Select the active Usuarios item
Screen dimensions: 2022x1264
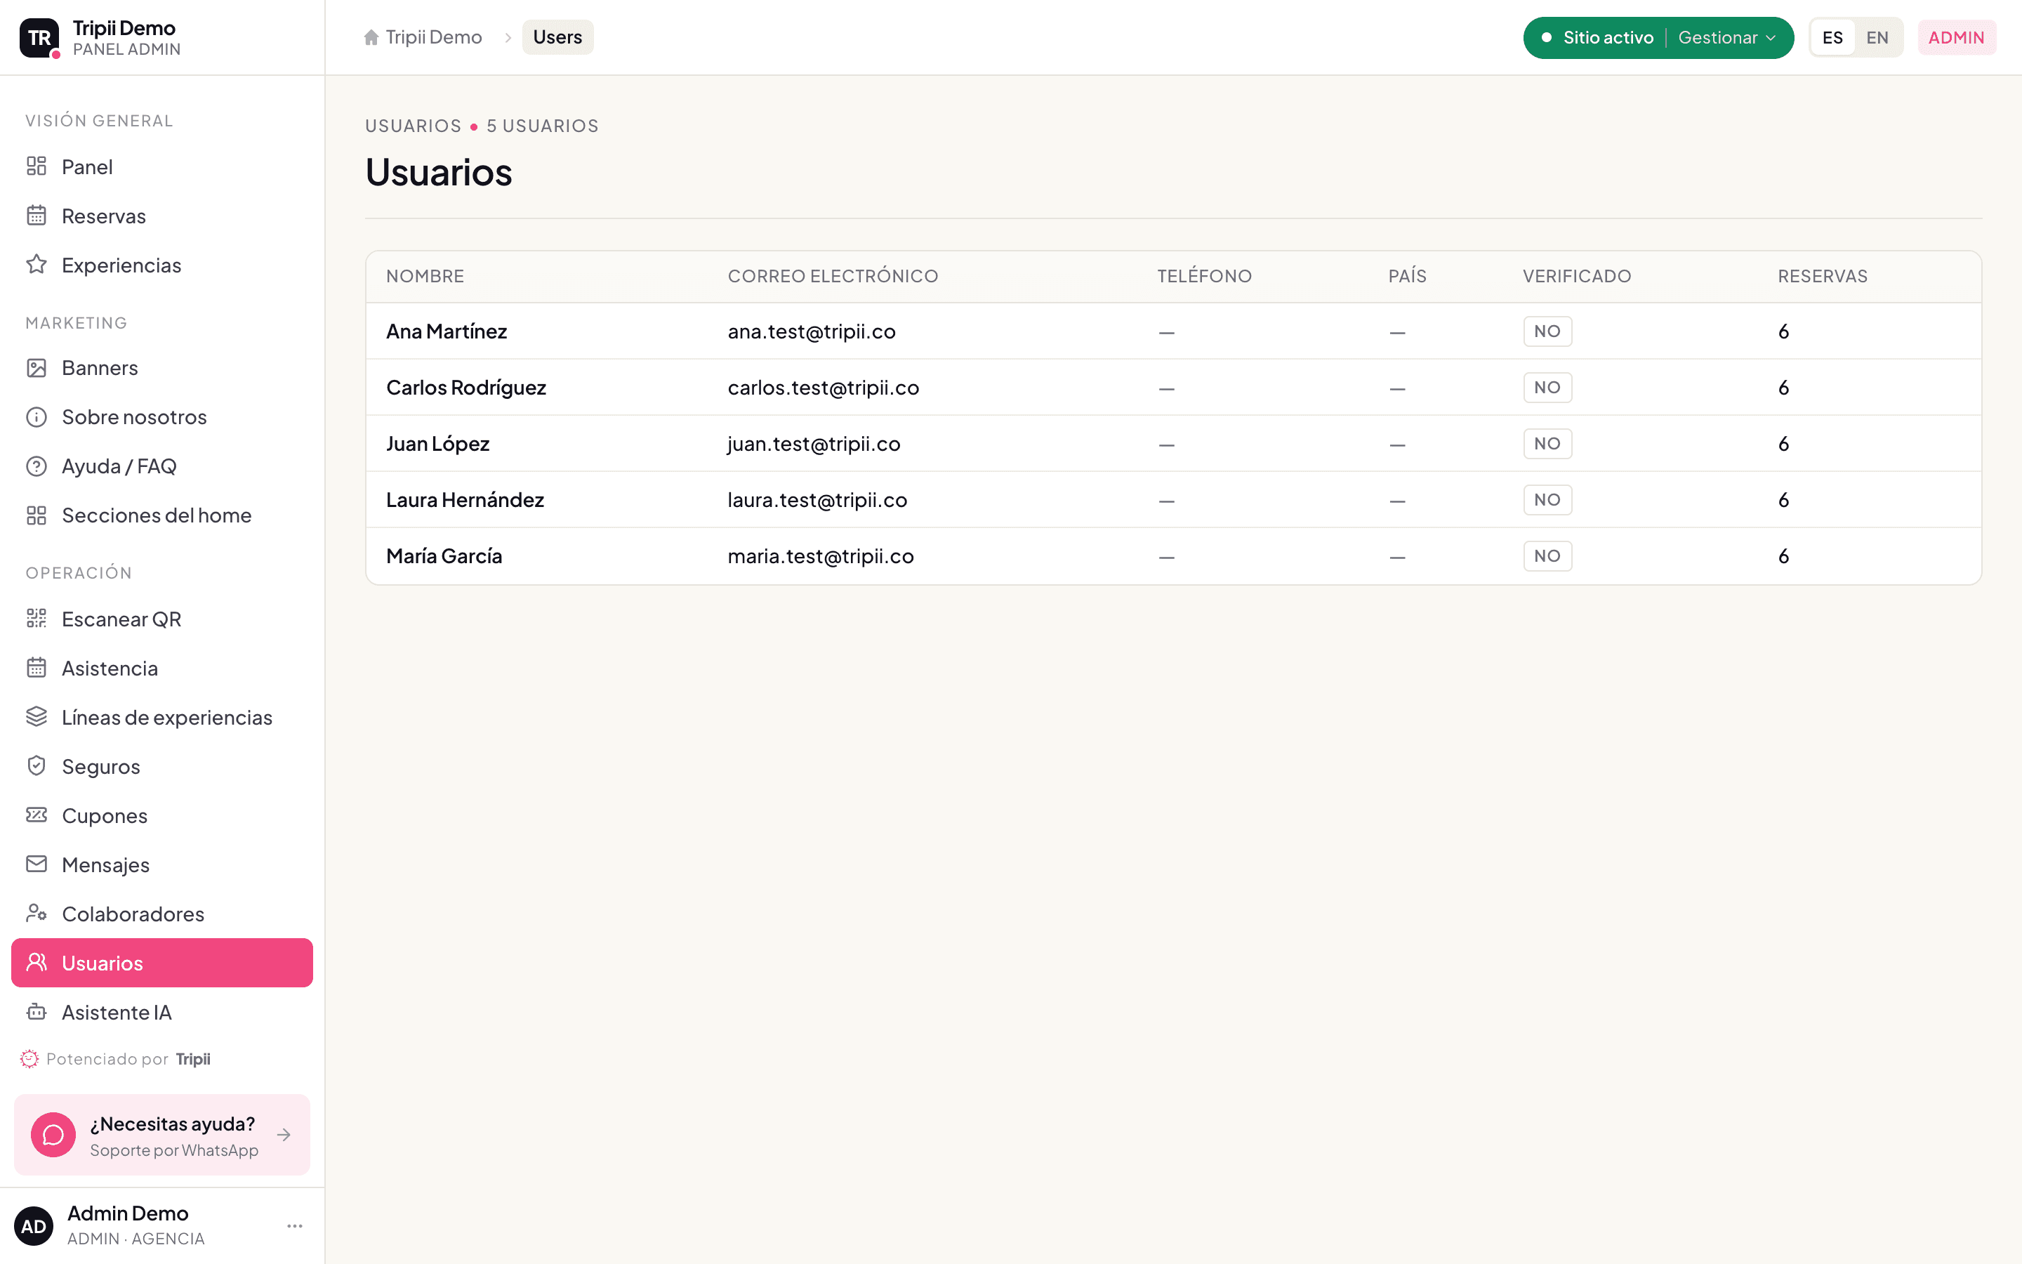pyautogui.click(x=162, y=962)
